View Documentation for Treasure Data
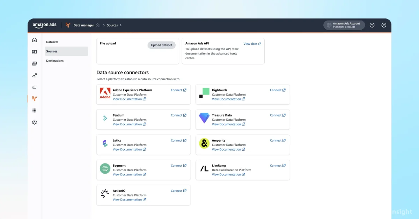 point(228,124)
